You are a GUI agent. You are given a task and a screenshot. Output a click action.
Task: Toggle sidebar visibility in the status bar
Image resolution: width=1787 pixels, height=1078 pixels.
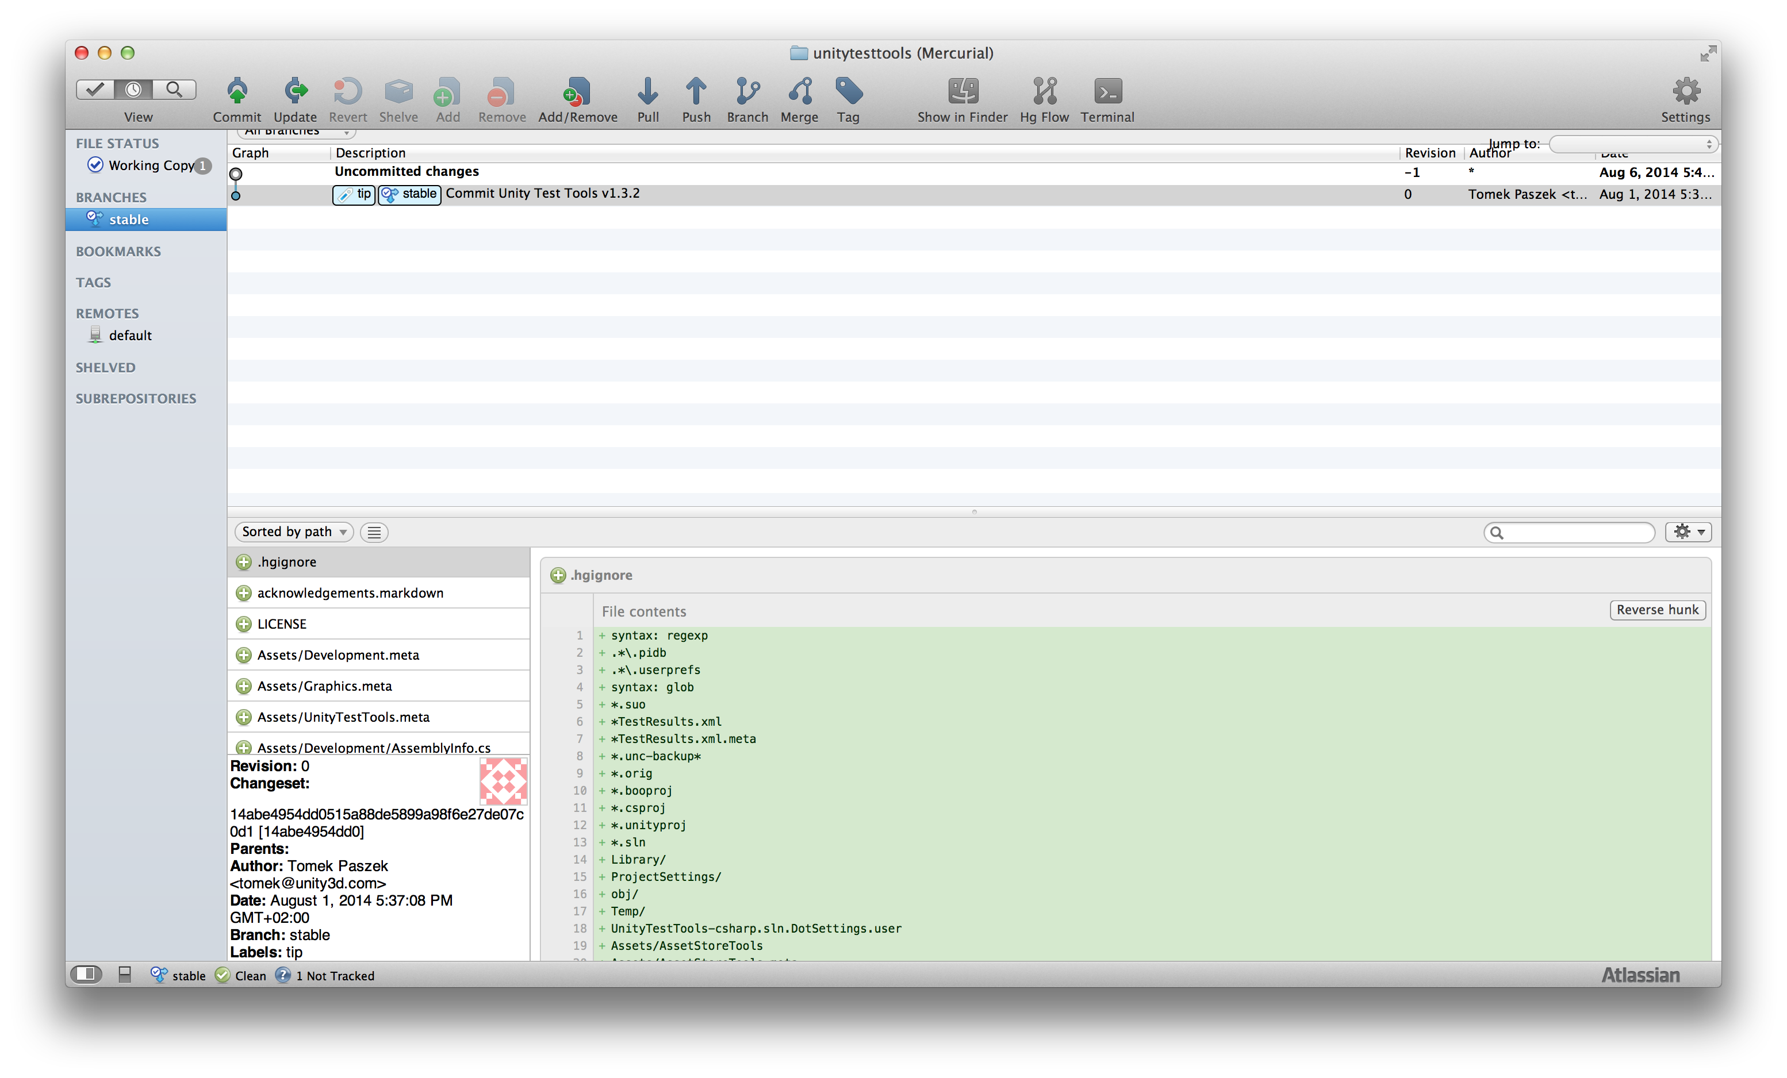pos(86,973)
